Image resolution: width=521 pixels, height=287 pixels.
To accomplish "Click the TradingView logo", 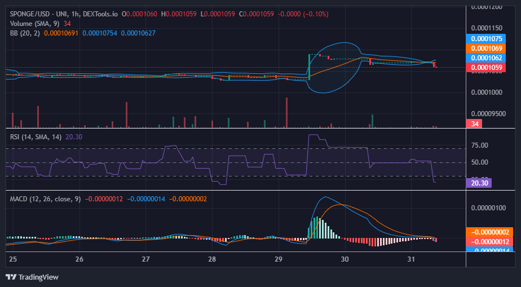I will click(x=32, y=277).
